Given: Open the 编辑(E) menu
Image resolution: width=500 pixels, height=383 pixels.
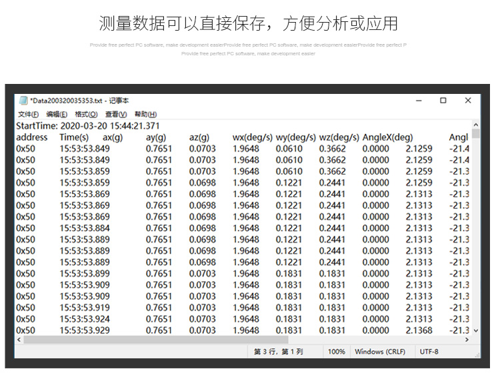Looking at the screenshot, I should (57, 115).
